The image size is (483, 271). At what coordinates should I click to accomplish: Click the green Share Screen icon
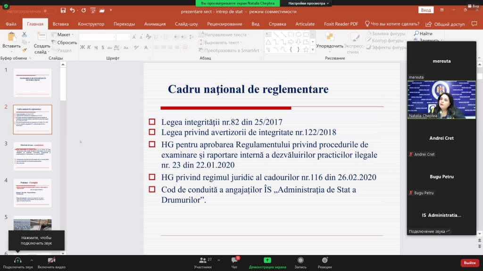267,260
